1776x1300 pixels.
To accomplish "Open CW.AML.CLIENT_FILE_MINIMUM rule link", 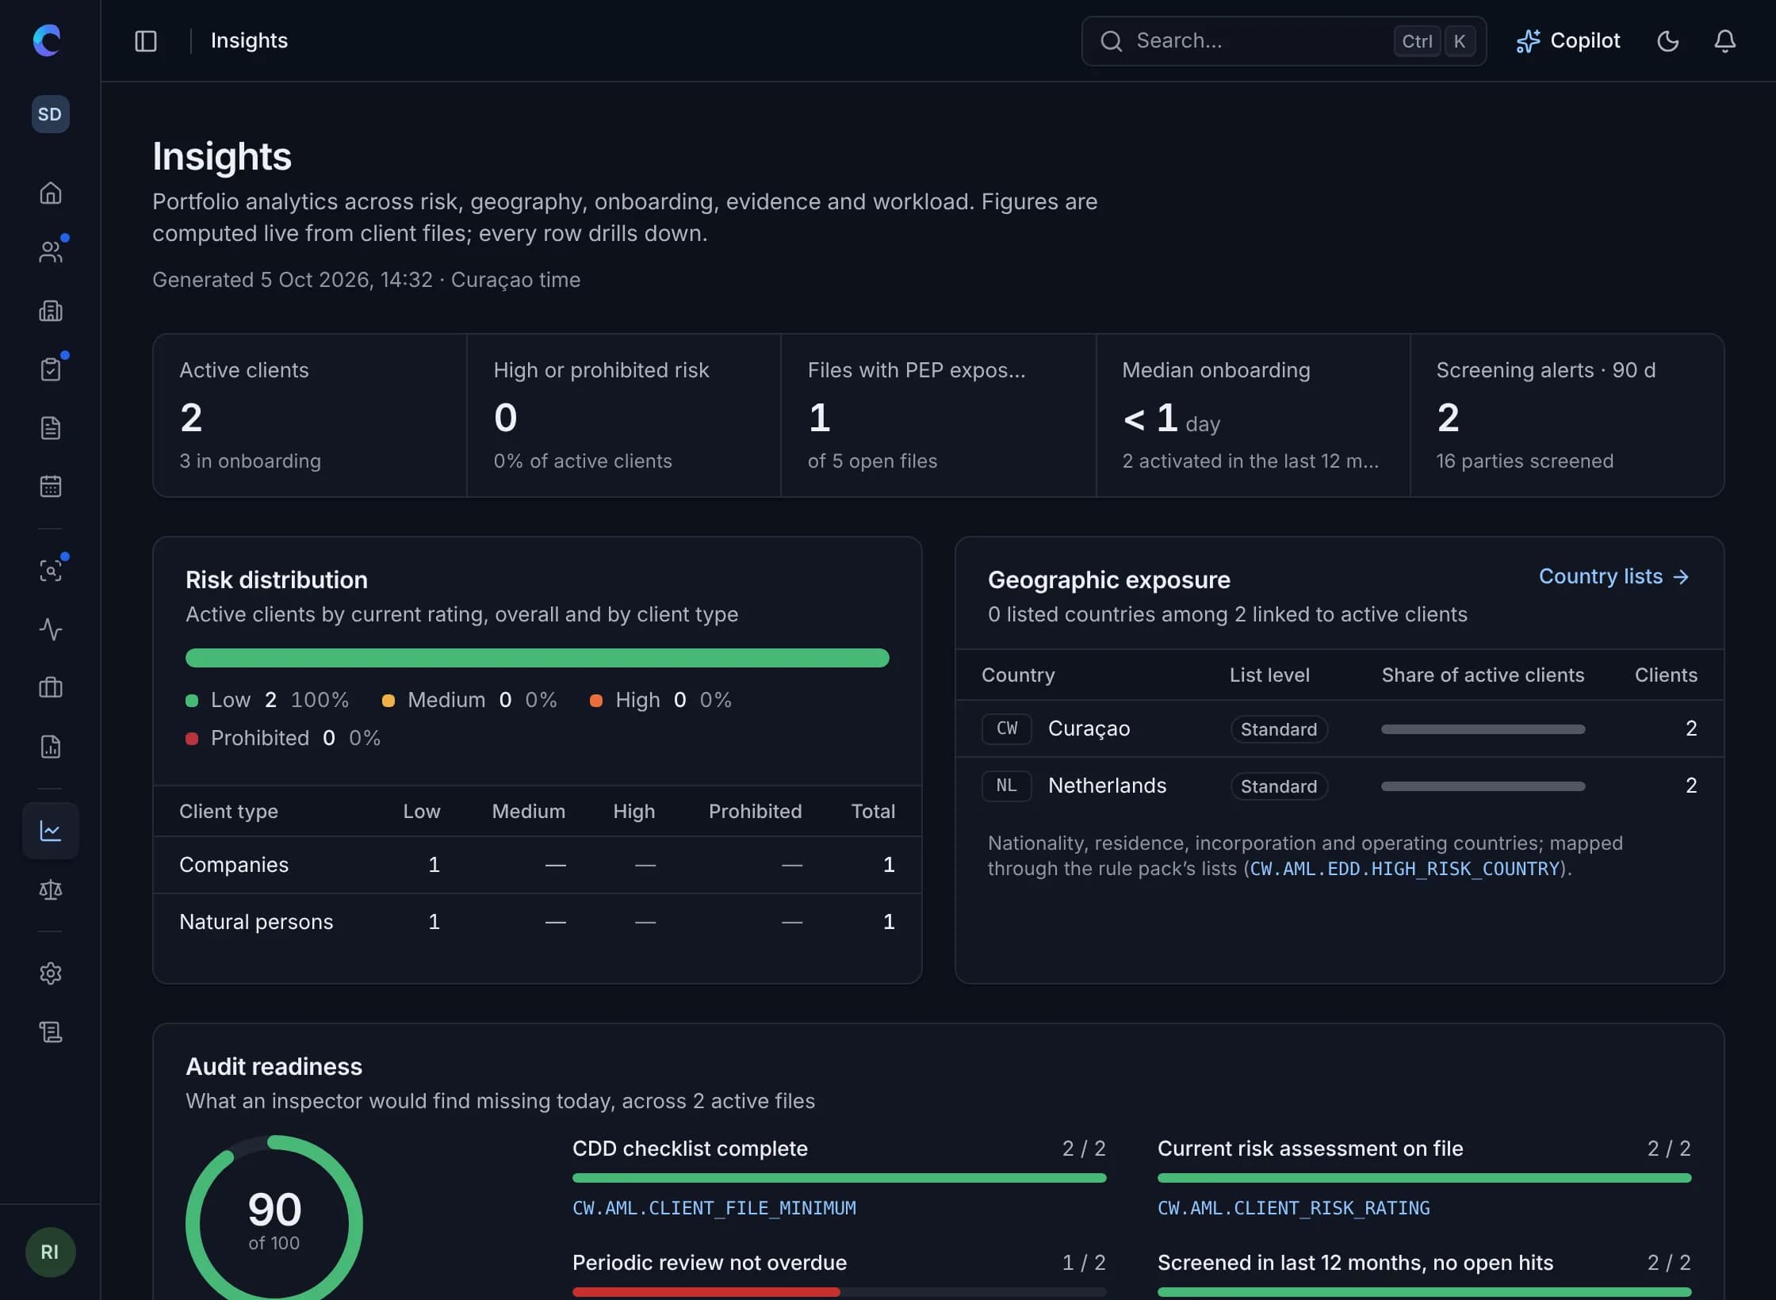I will 714,1208.
